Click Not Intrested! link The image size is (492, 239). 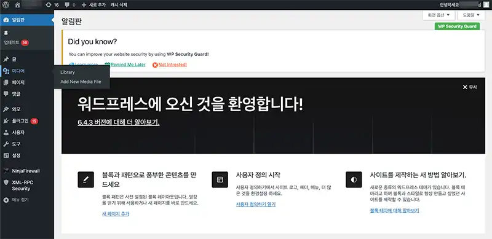[x=173, y=65]
